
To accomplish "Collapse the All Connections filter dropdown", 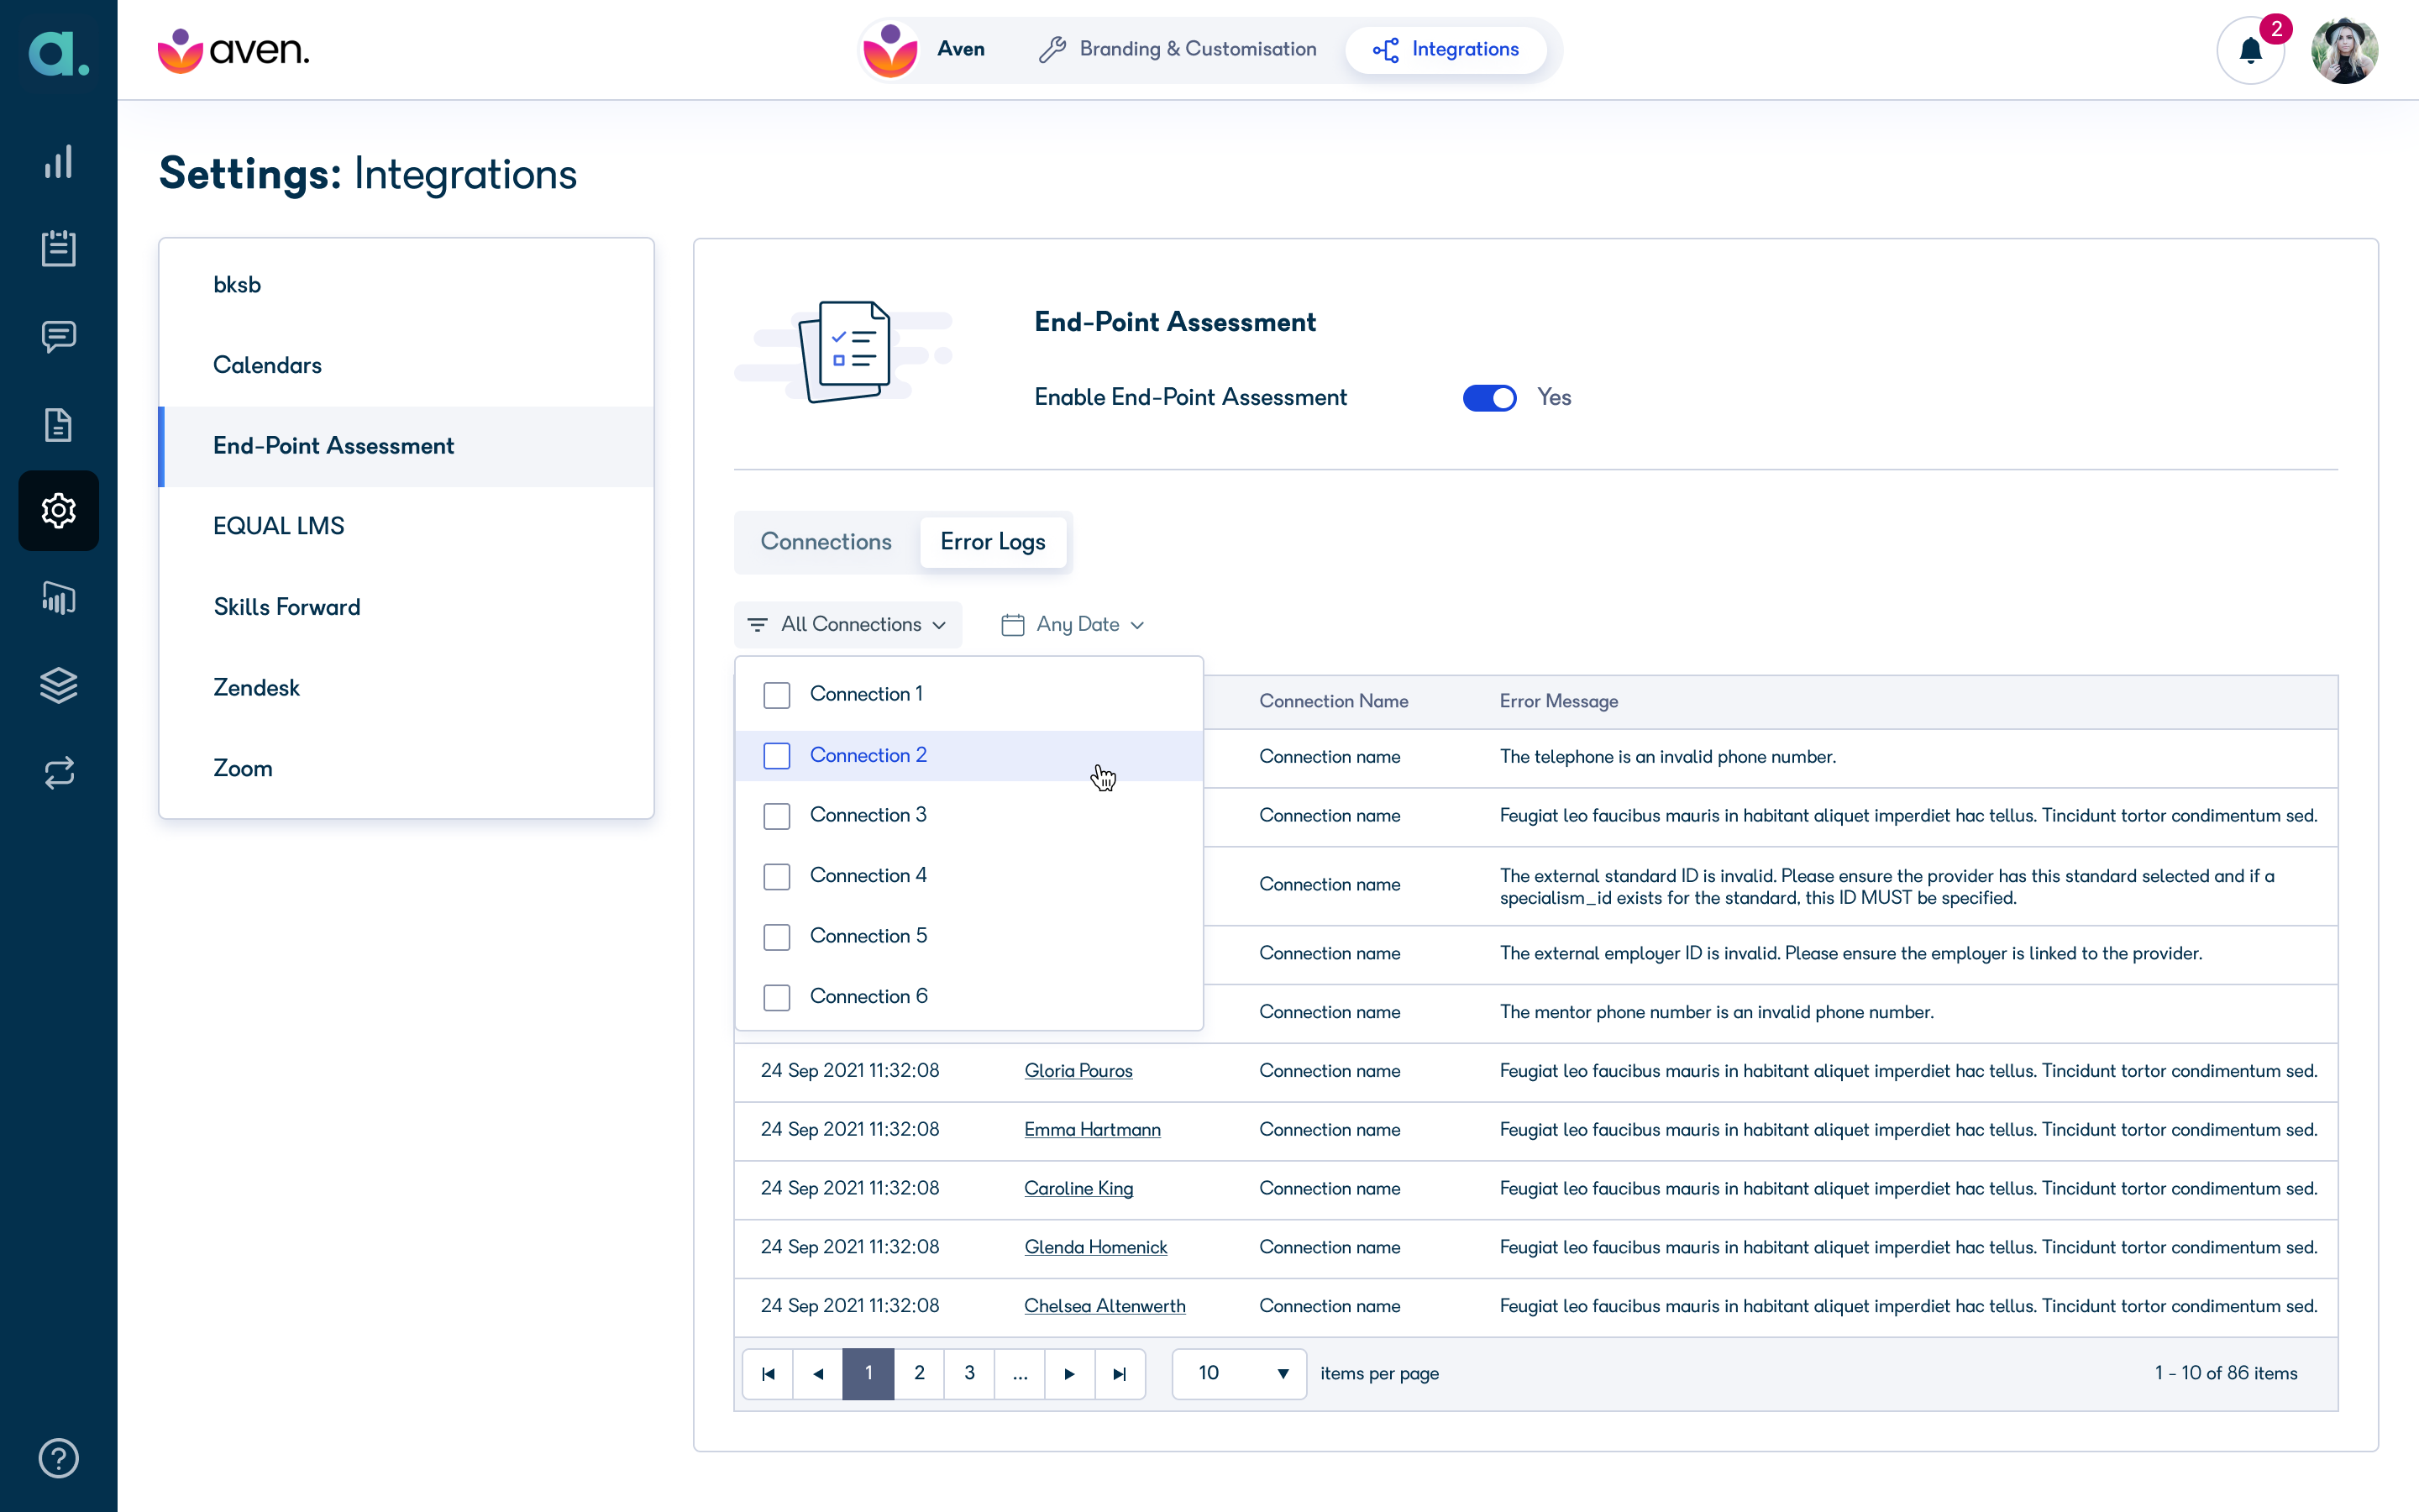I will click(x=847, y=624).
